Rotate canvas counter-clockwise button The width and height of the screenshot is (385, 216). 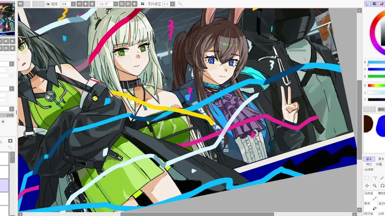pos(122,4)
